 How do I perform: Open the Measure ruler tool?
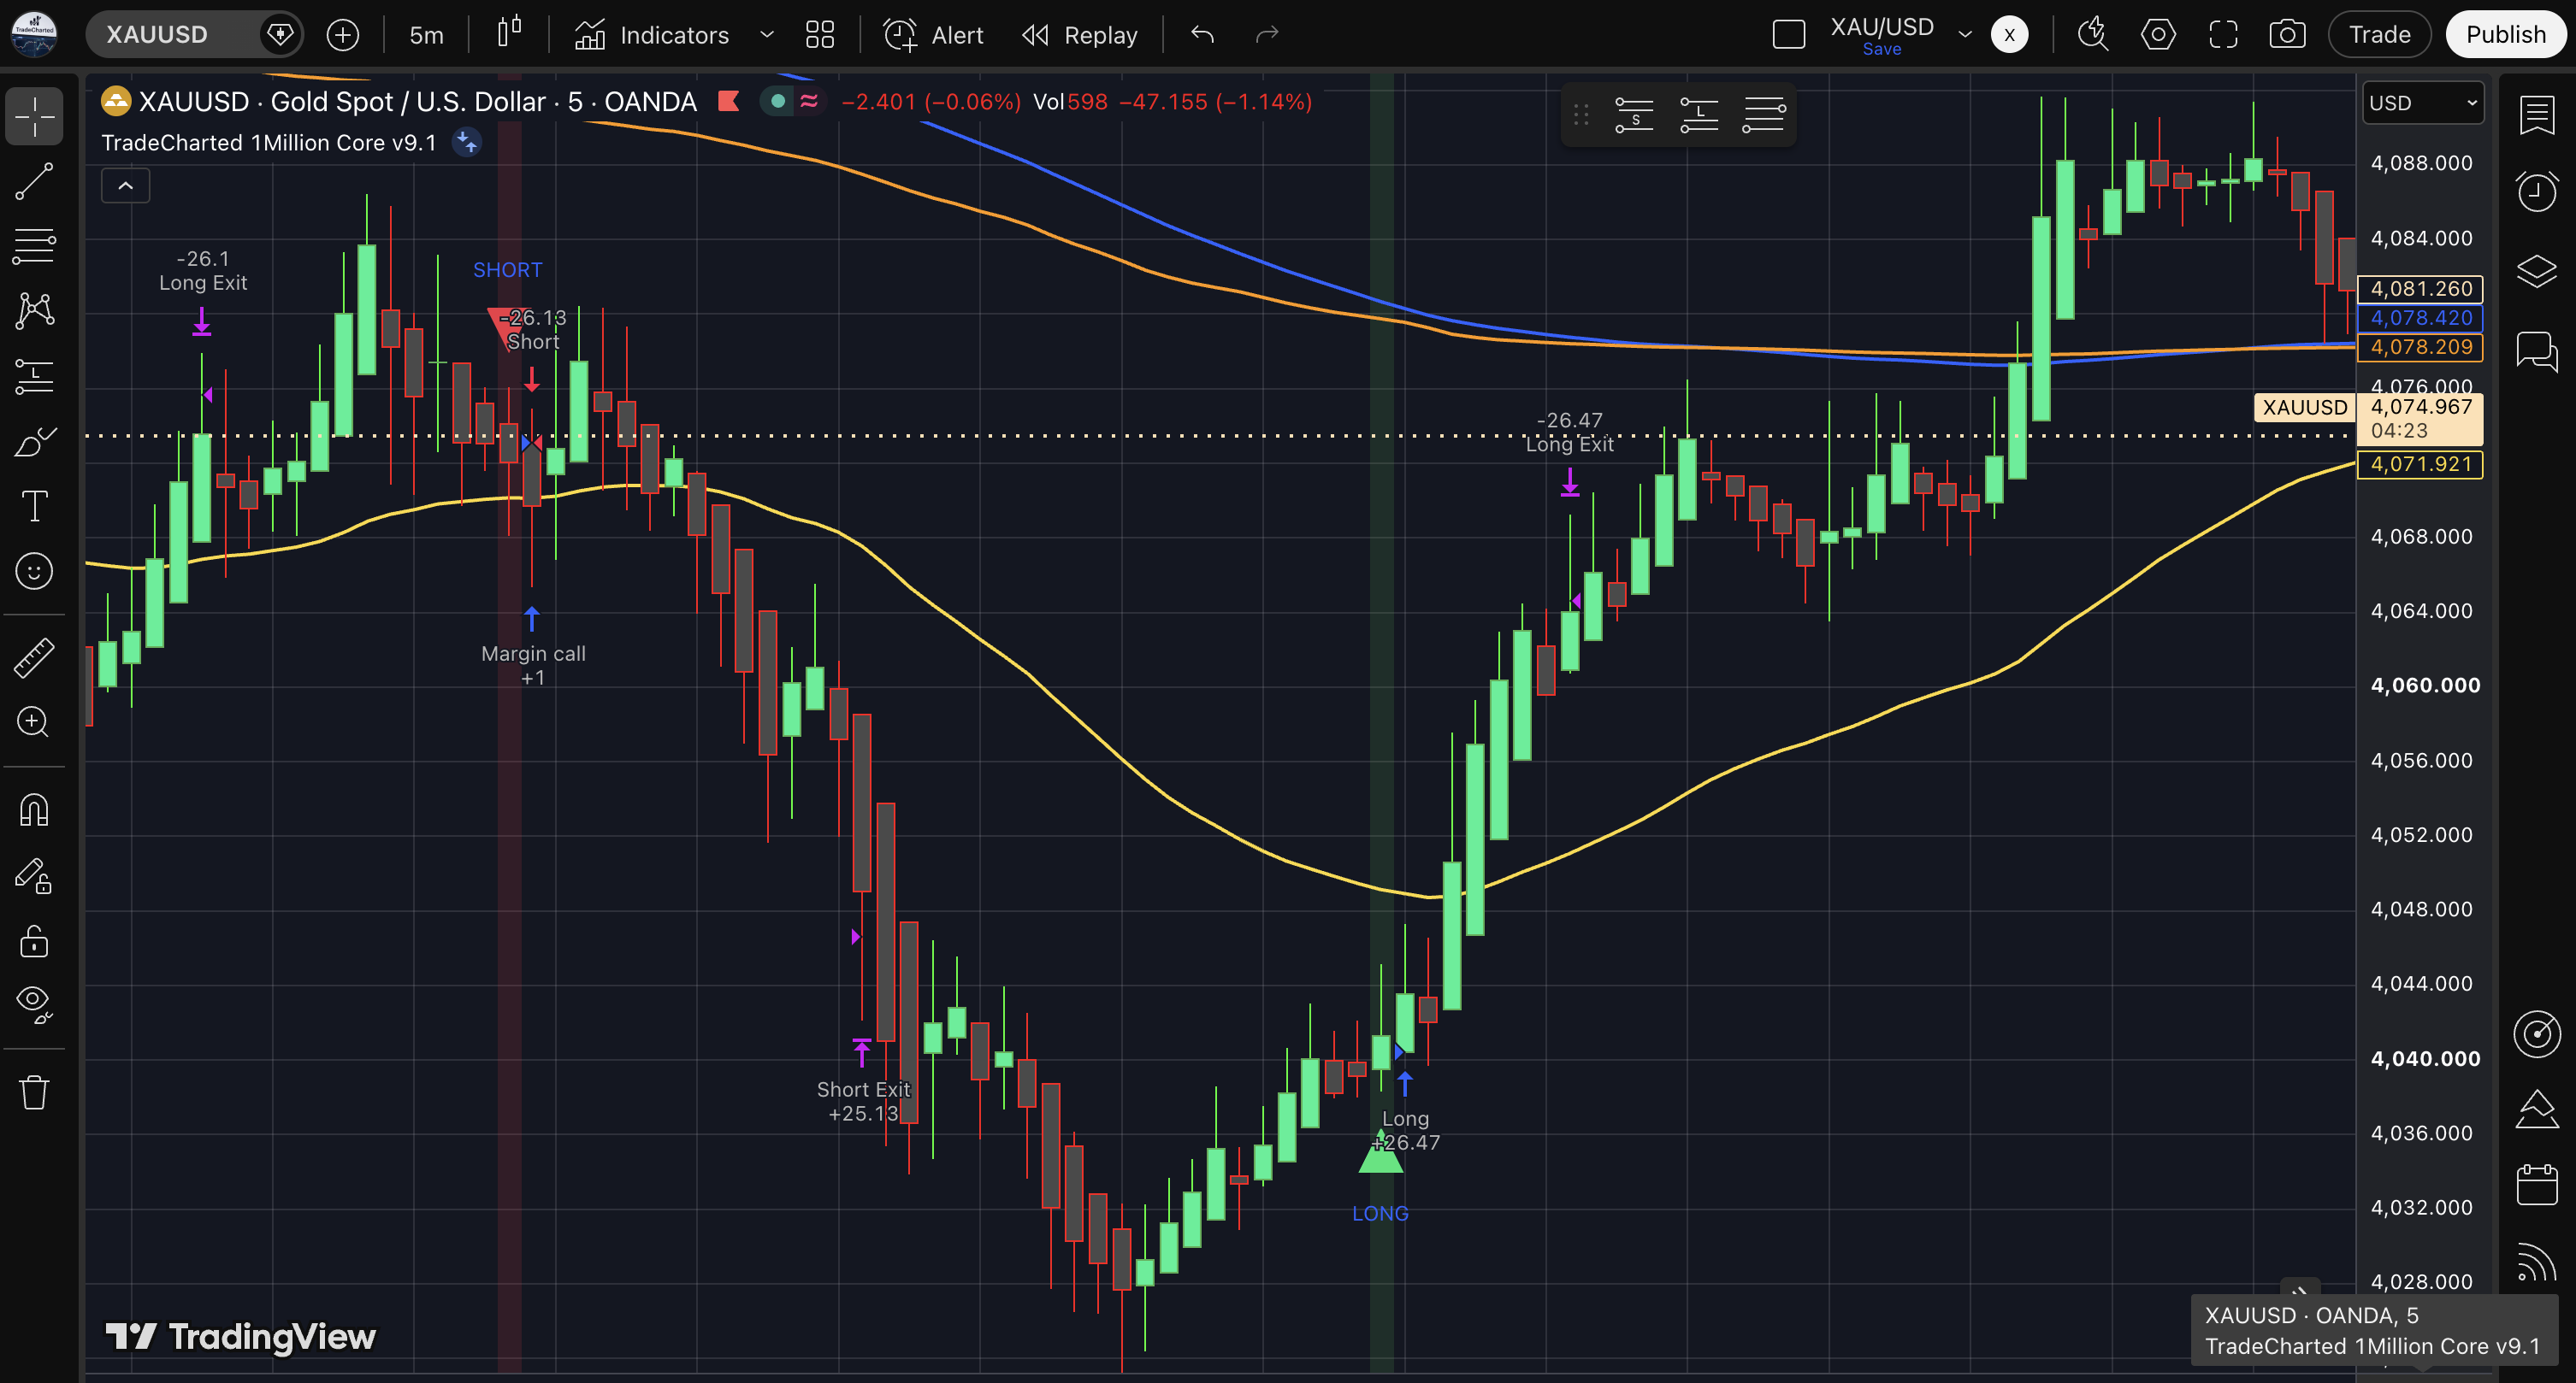pos(34,657)
